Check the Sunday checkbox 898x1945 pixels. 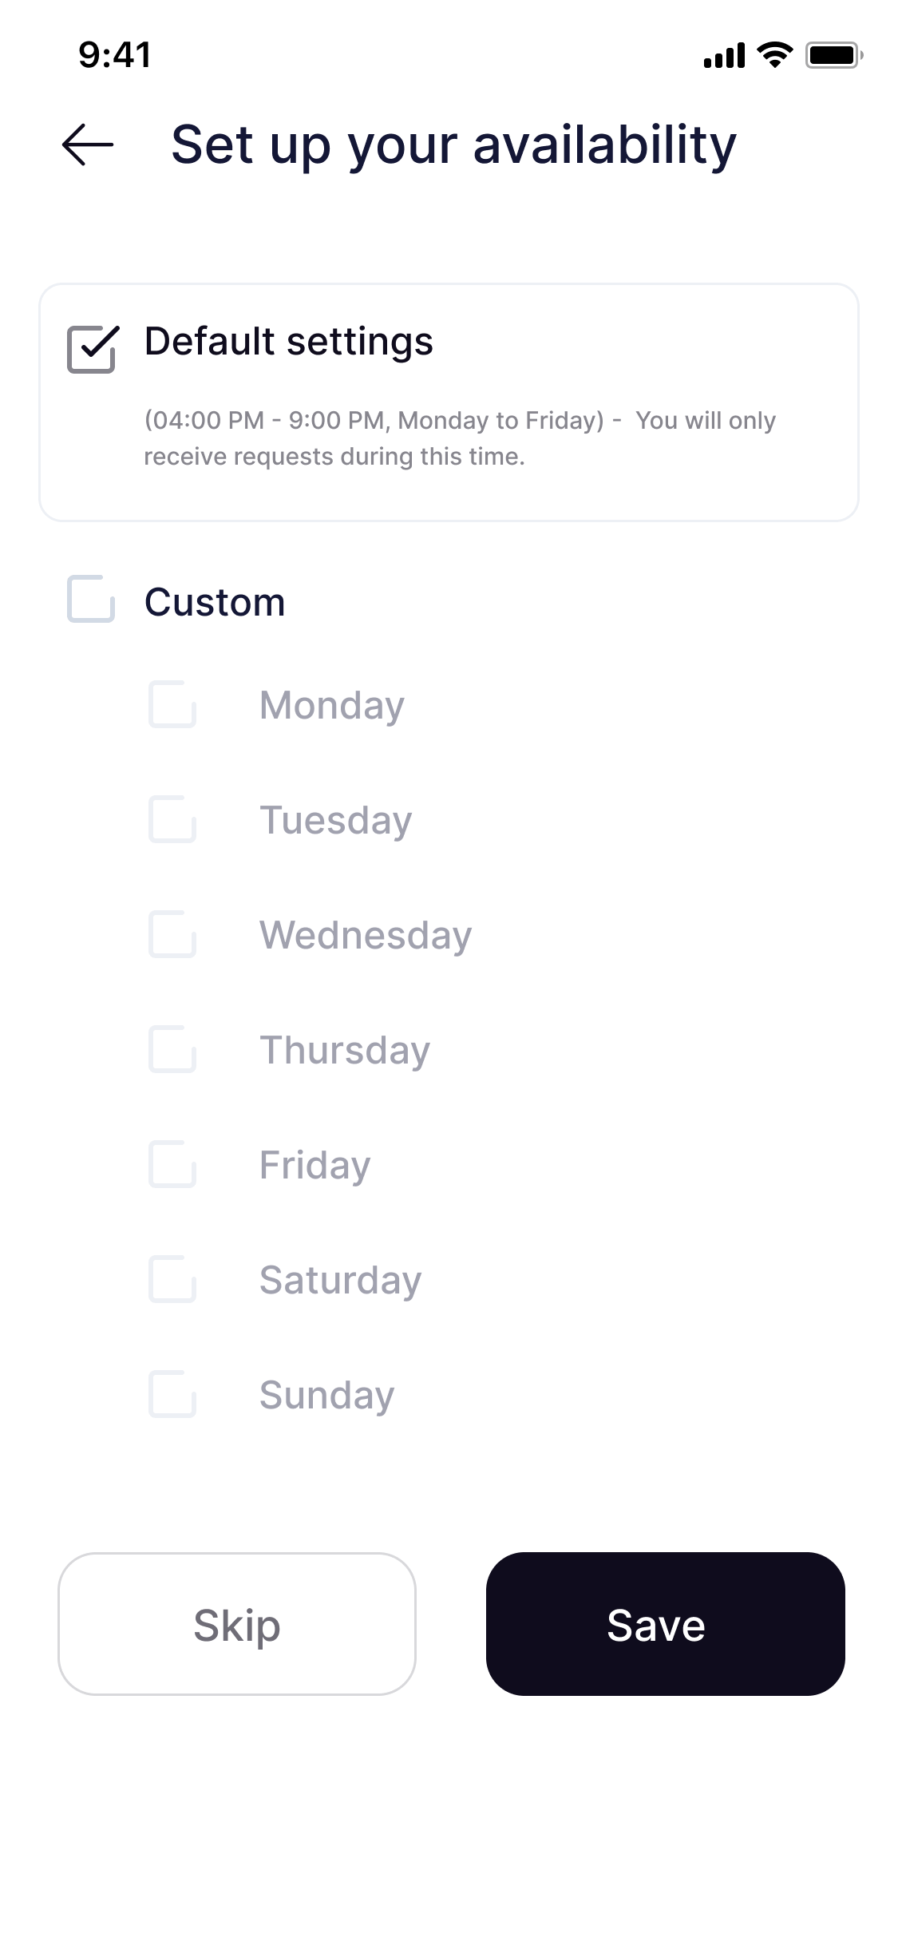point(172,1394)
